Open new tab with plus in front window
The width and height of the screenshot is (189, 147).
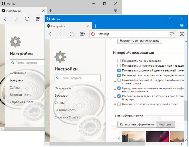tap(95, 26)
